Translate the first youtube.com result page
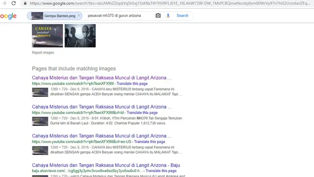Viewport: 314px width, 177px height. (x=132, y=84)
